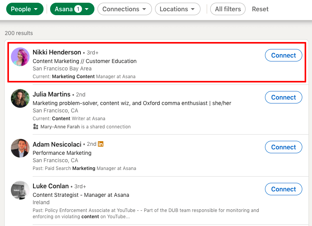
Task: Click Nikki Henderson's profile photo
Action: 20,56
